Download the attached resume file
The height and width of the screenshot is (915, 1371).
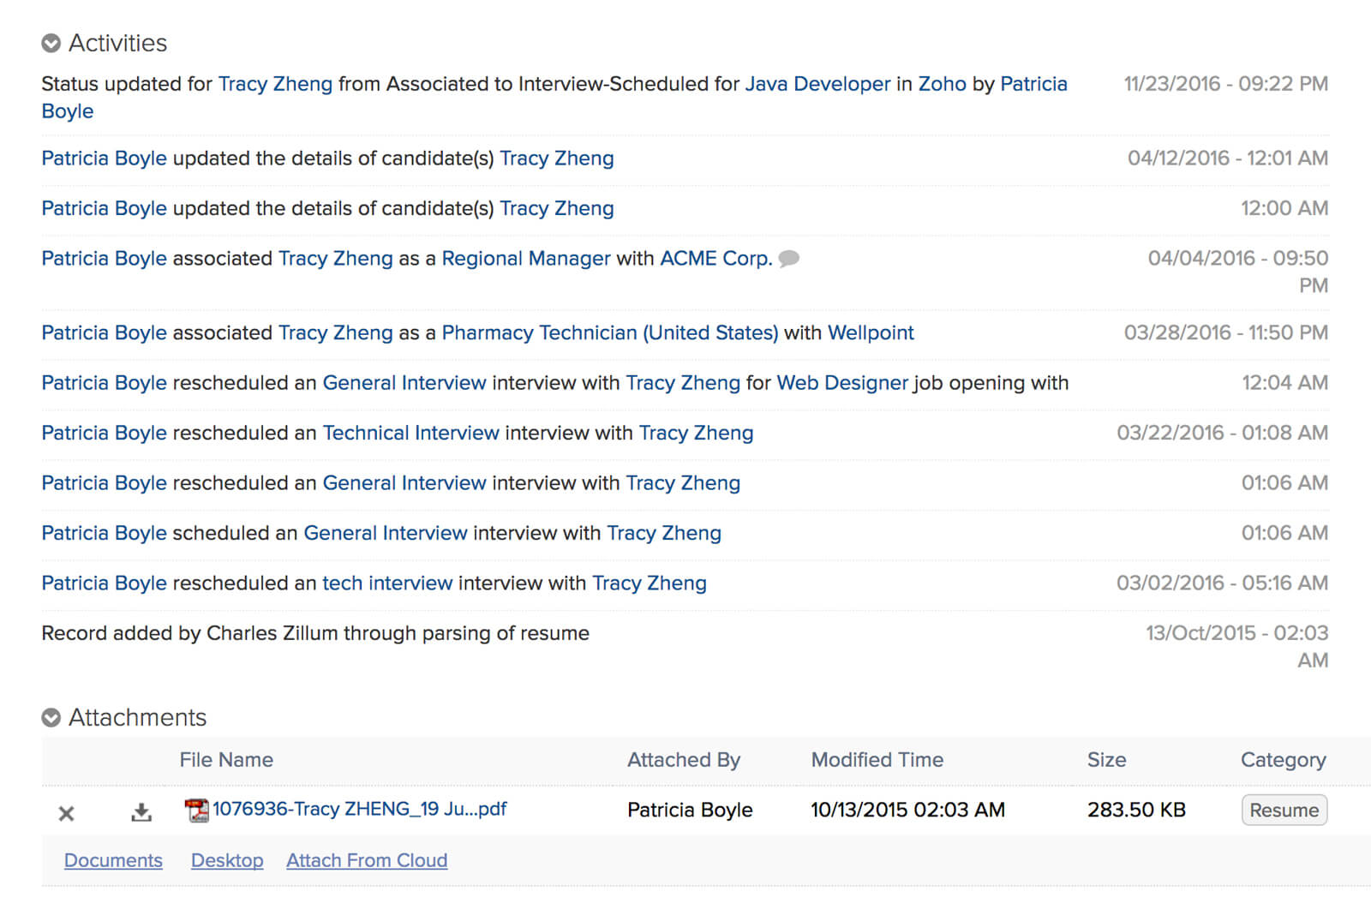coord(141,812)
